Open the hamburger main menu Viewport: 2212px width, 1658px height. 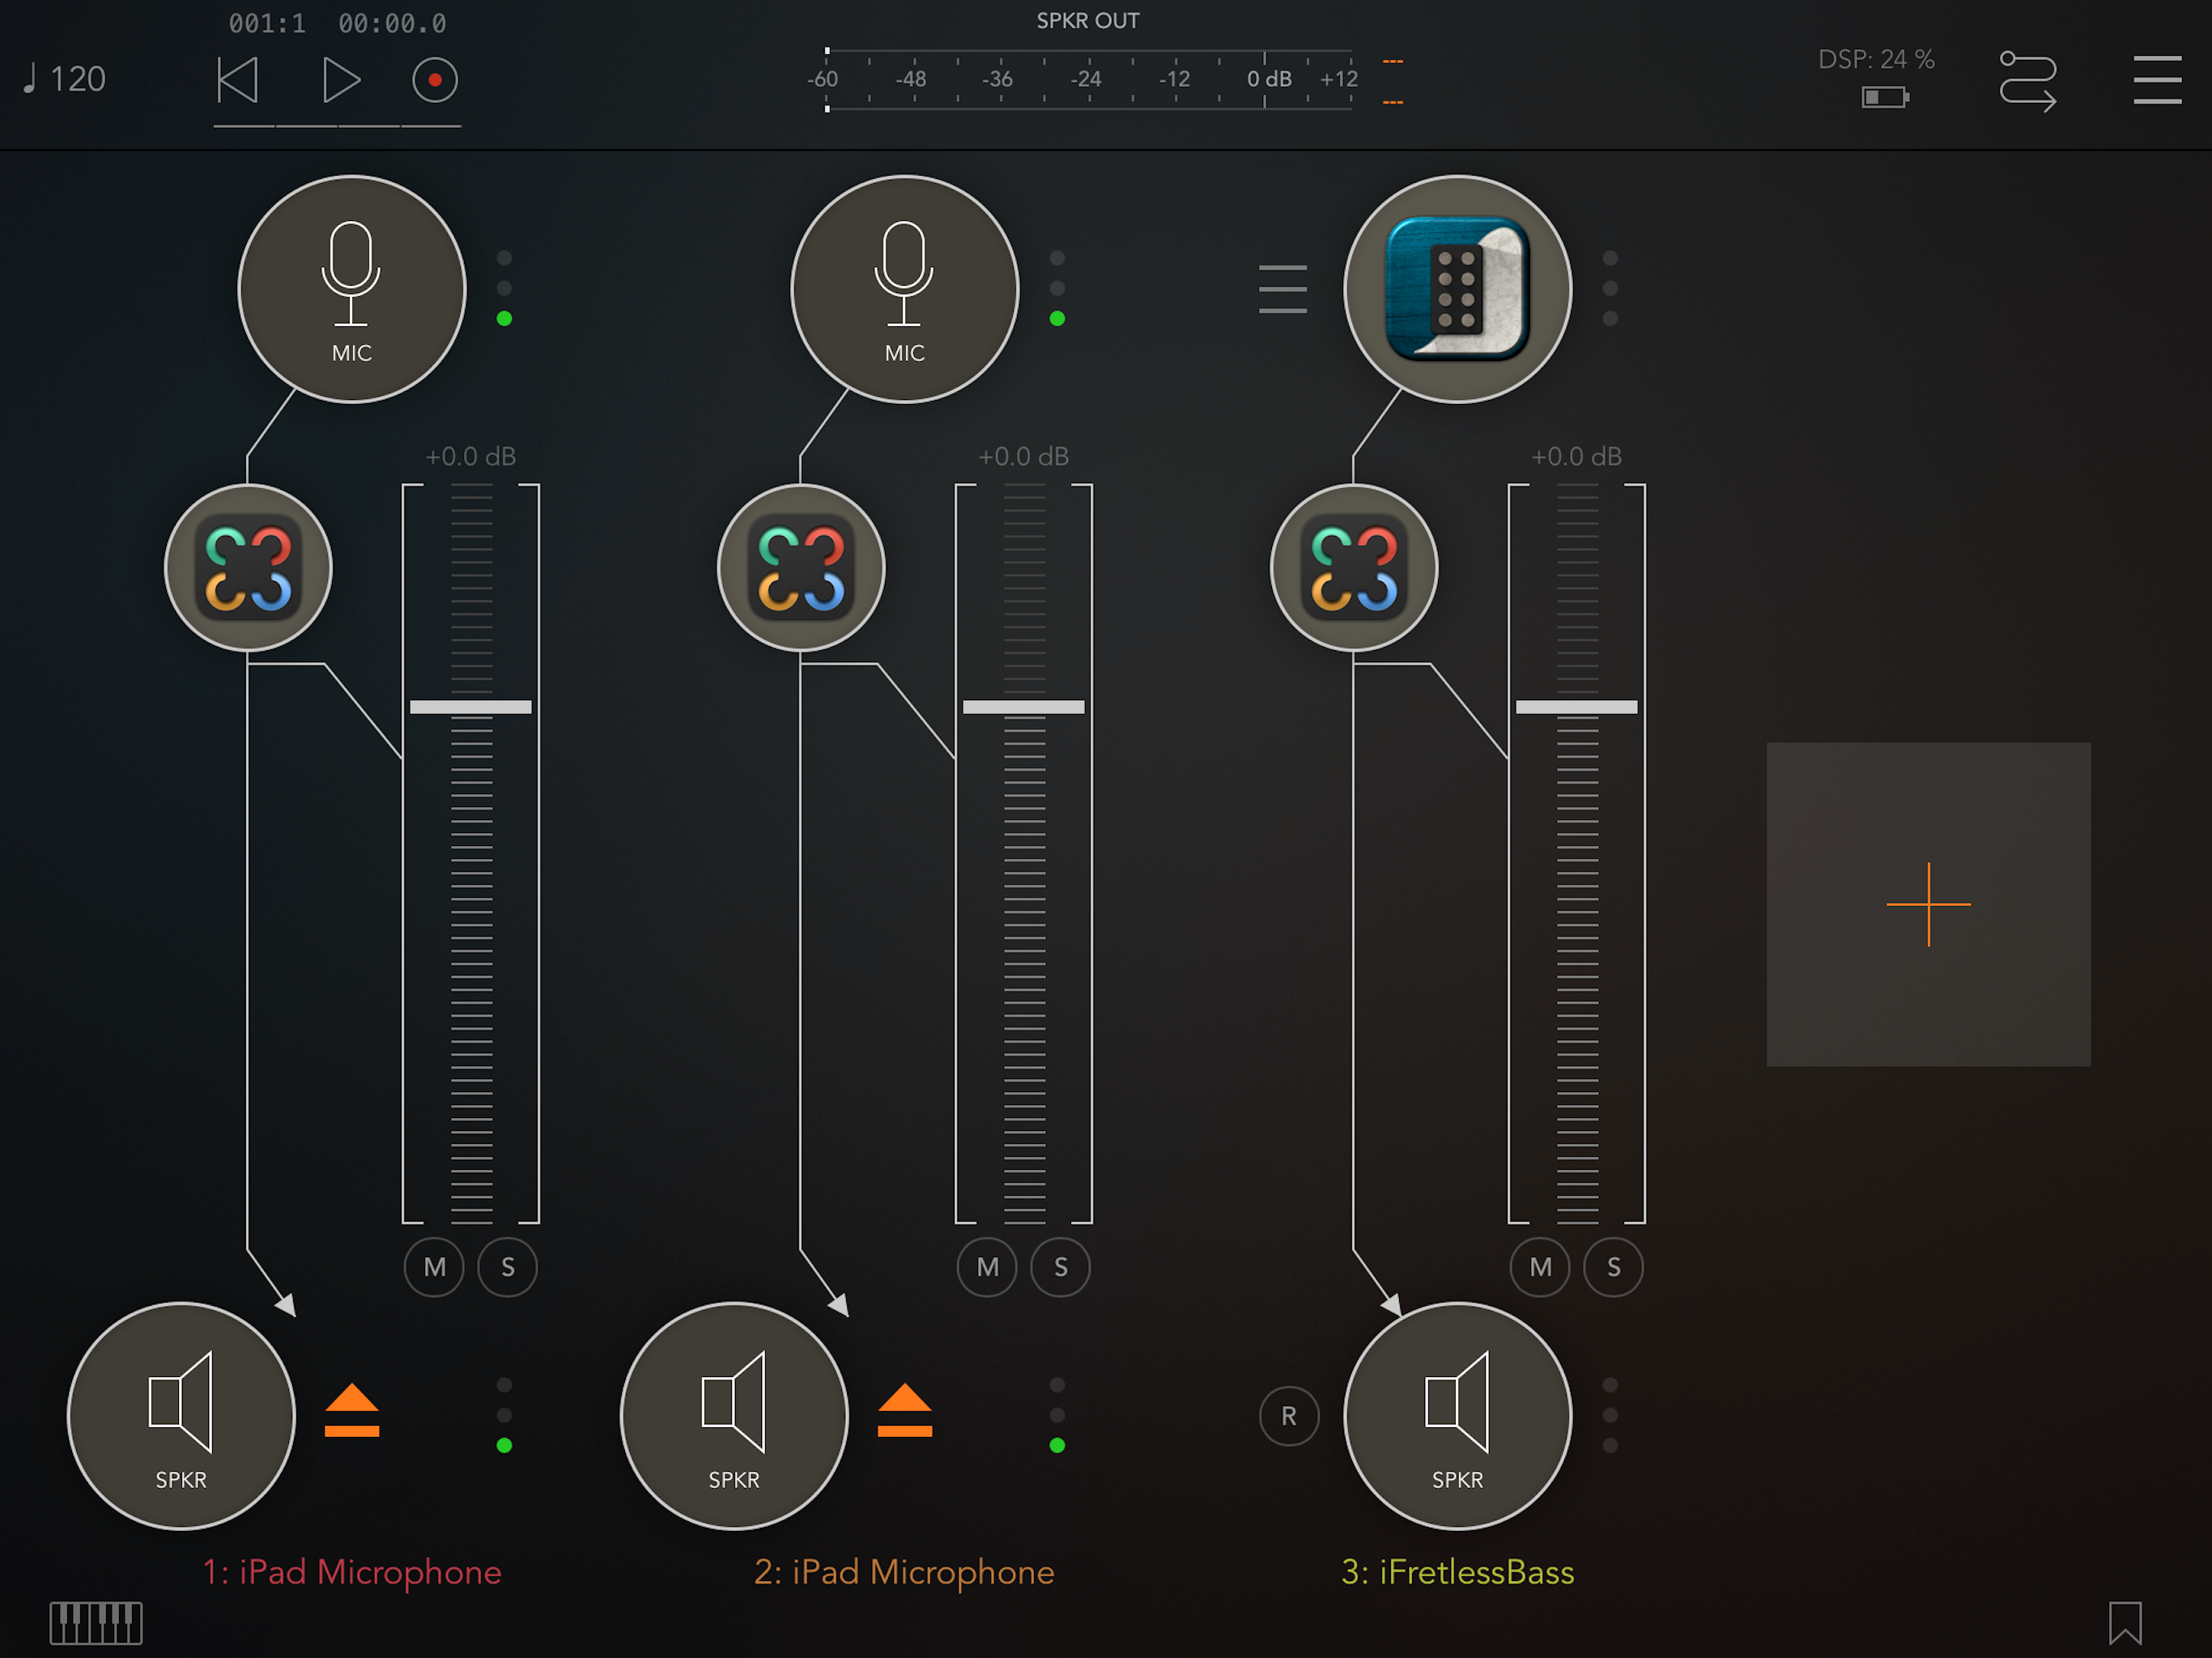point(2156,80)
